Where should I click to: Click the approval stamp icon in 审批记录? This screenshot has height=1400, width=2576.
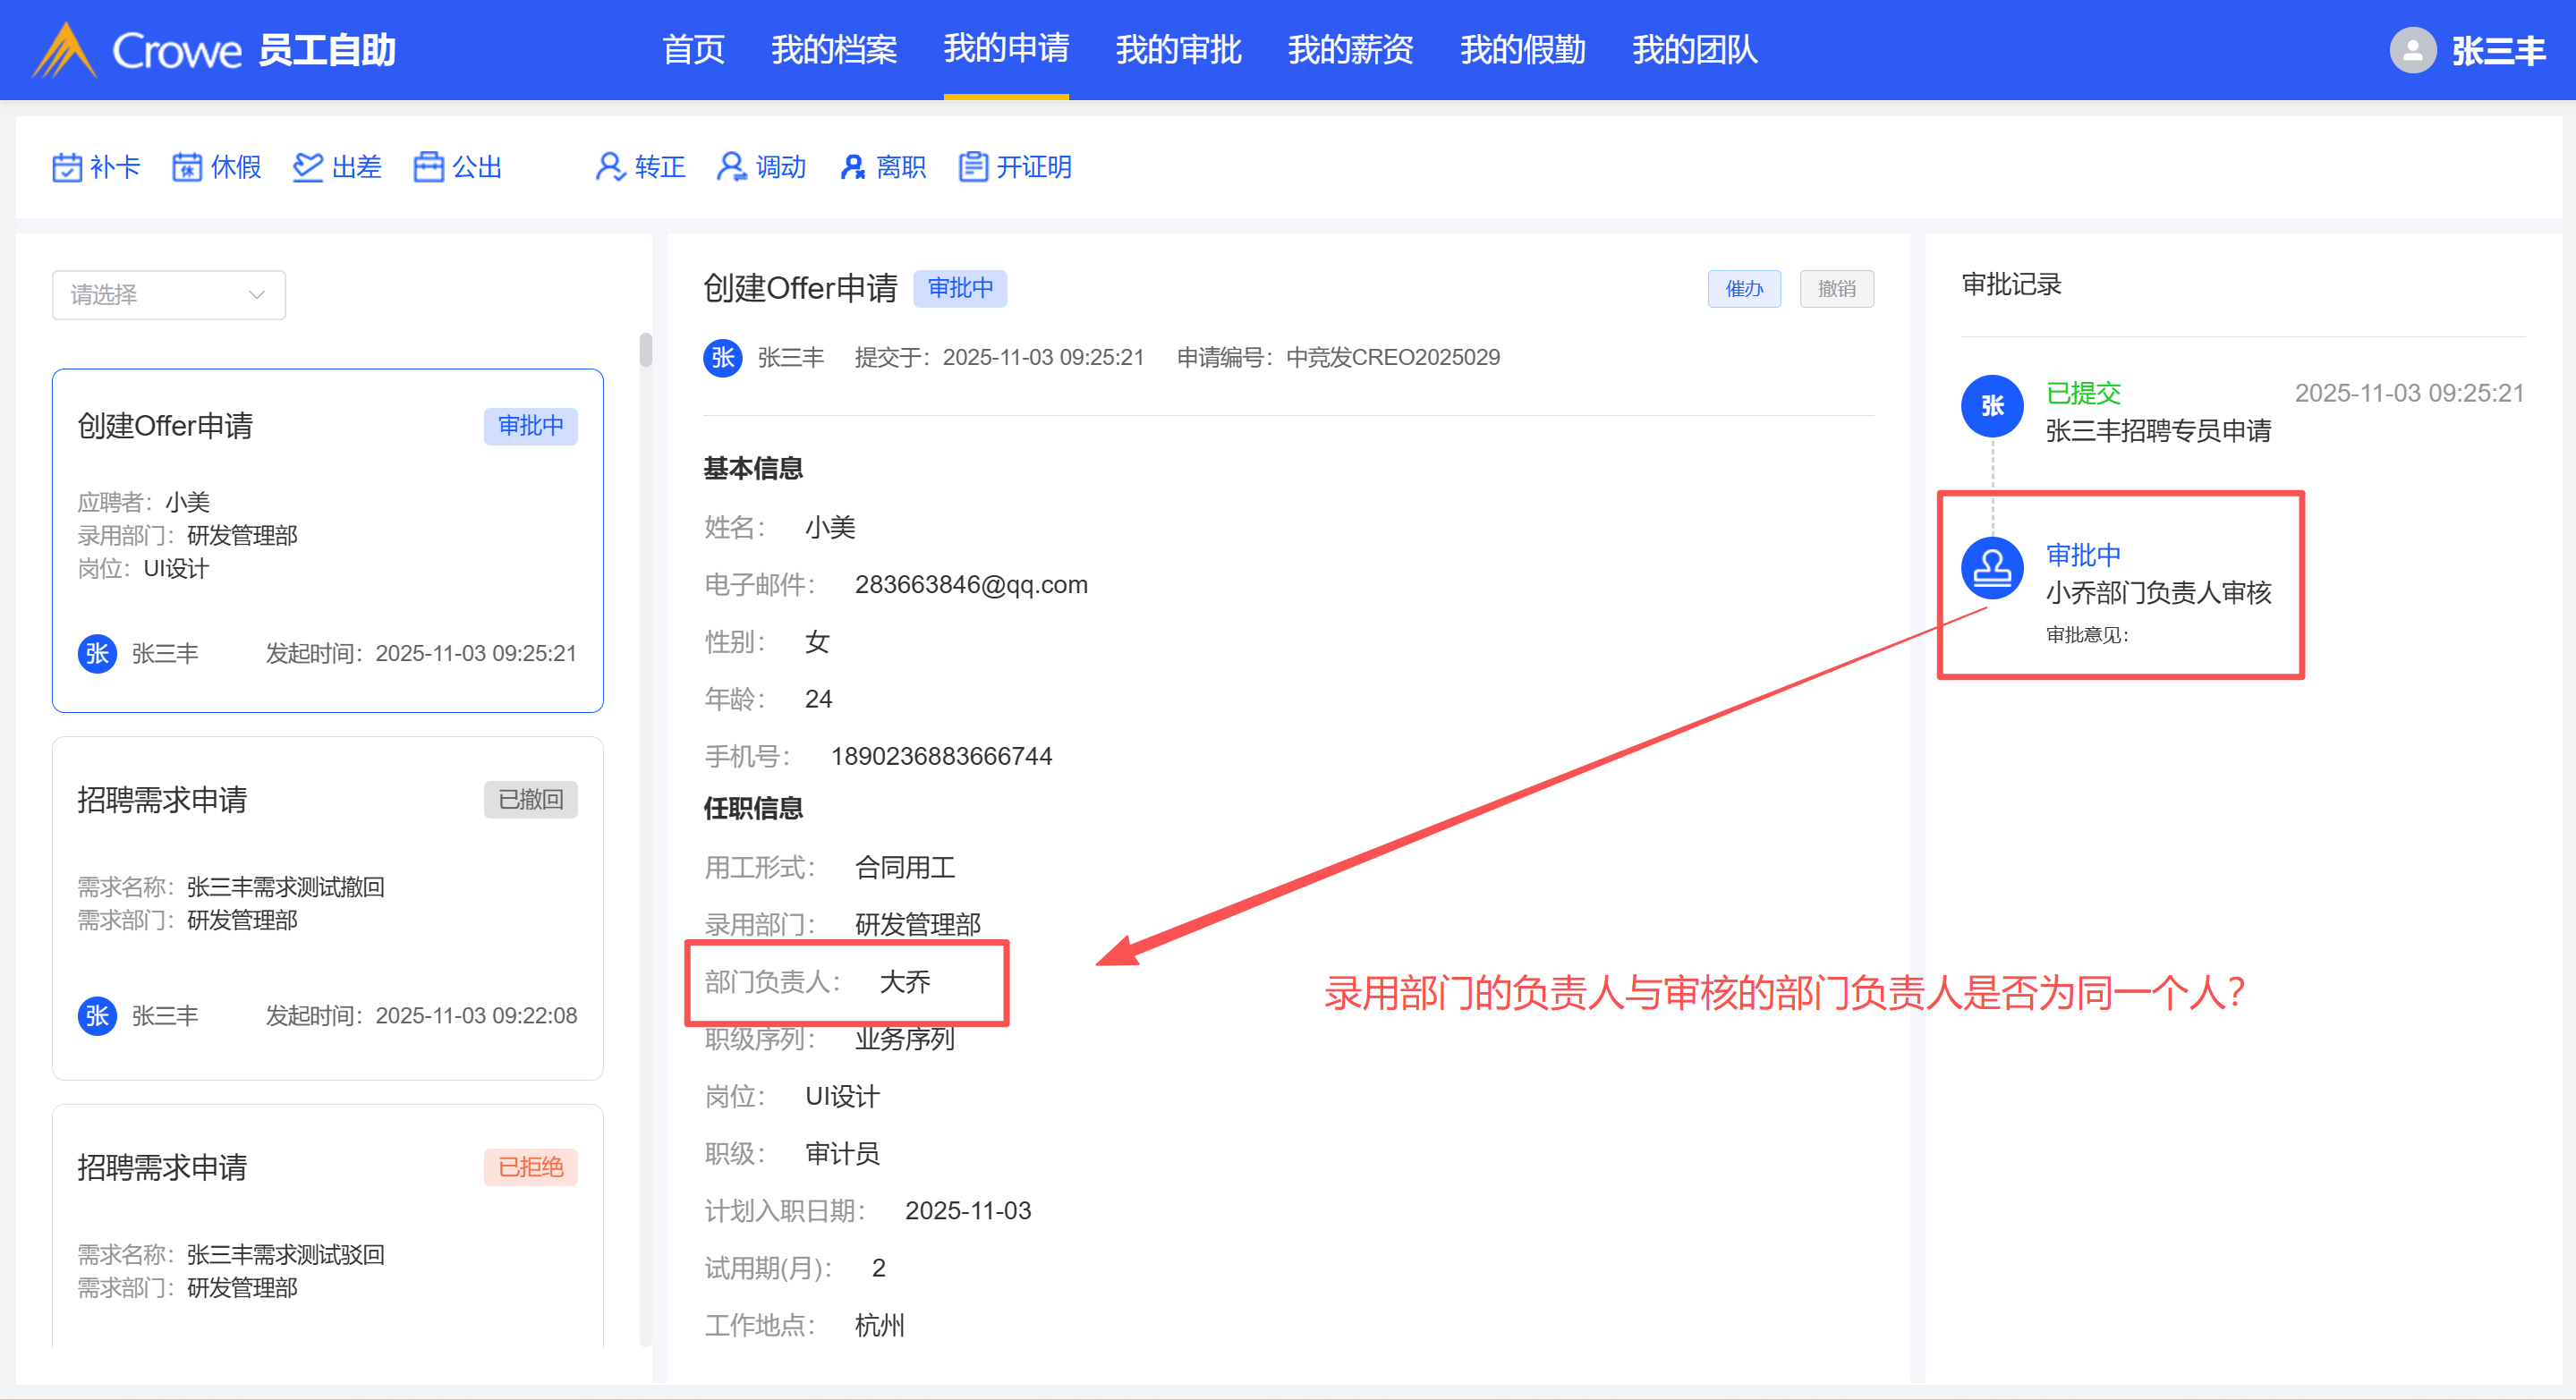[1992, 568]
